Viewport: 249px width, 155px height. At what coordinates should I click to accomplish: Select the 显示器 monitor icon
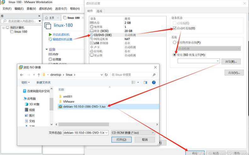coord(92,55)
